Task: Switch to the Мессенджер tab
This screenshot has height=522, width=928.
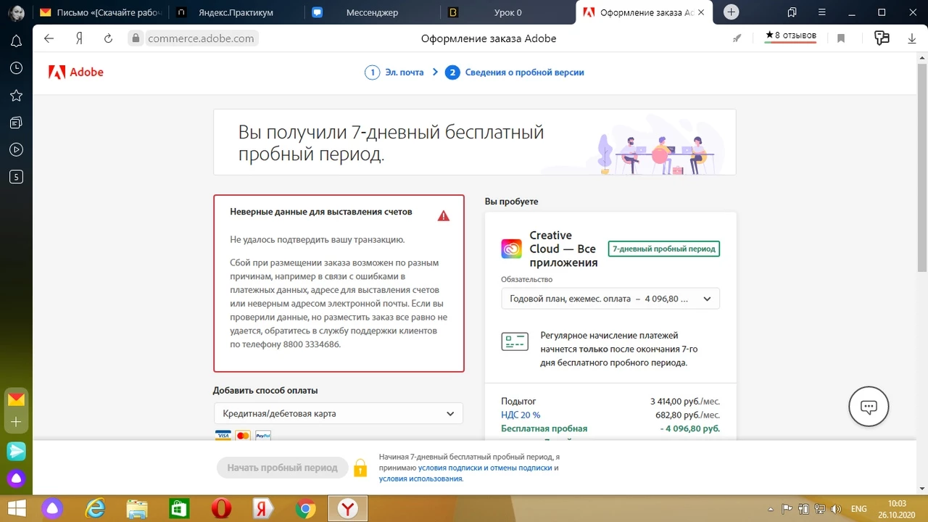Action: point(372,12)
